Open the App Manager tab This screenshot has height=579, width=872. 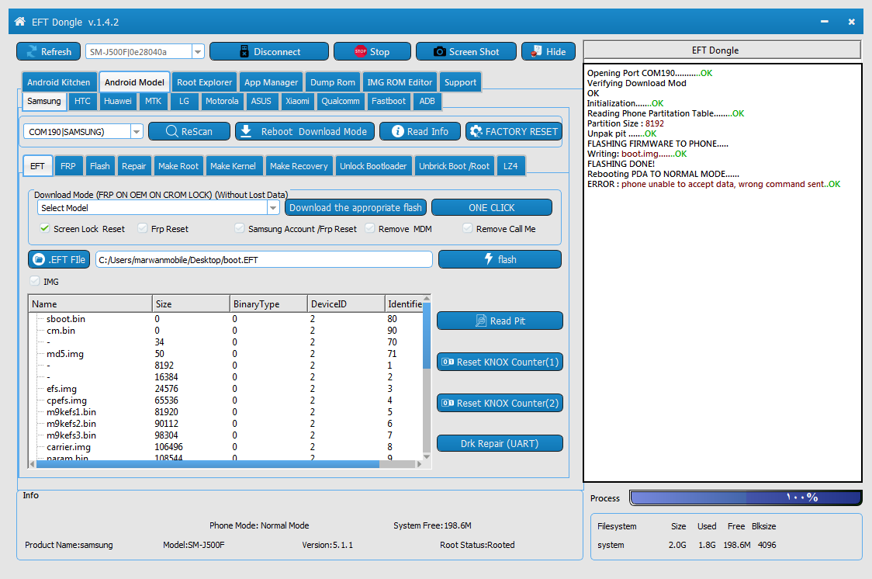coord(272,82)
